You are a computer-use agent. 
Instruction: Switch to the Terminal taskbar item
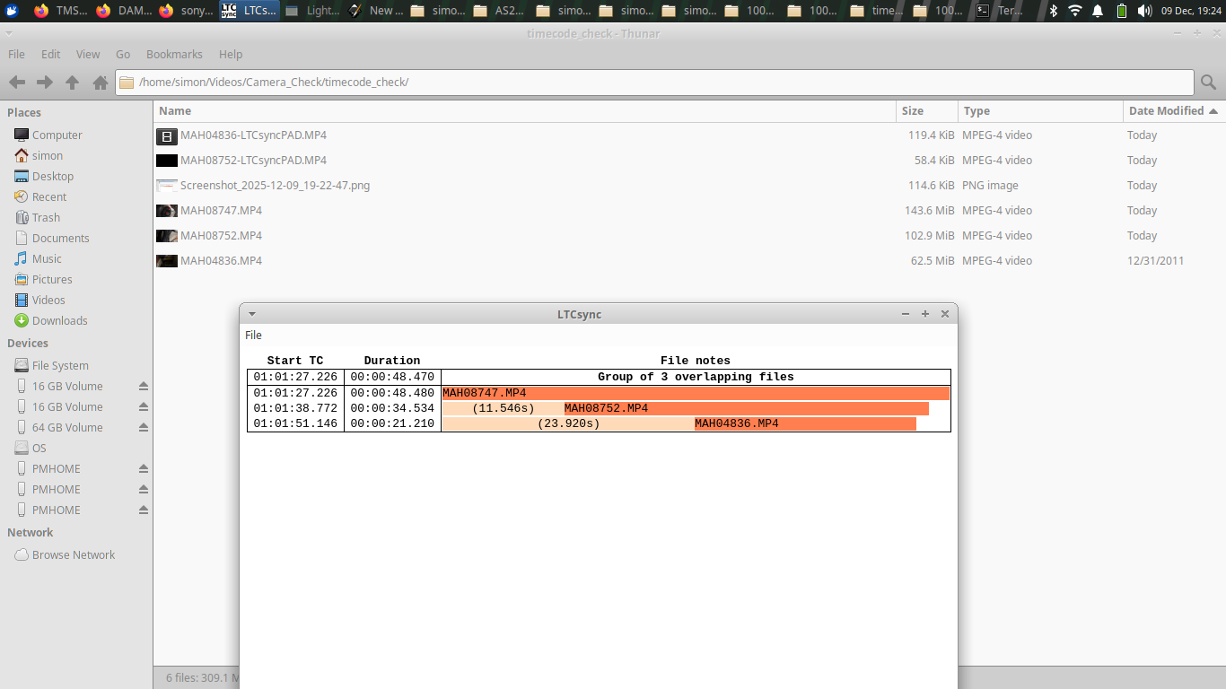1003,11
